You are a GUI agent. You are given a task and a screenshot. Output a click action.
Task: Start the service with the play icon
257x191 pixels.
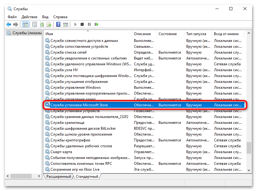click(x=75, y=24)
